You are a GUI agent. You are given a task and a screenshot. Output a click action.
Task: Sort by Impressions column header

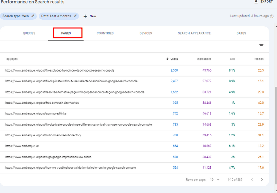[204, 59]
